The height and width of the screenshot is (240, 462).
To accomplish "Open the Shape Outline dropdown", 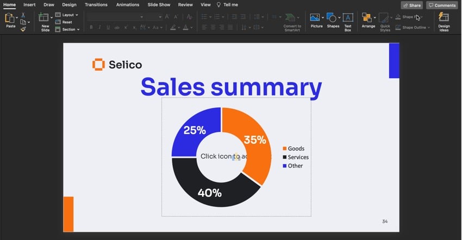I will click(414, 27).
